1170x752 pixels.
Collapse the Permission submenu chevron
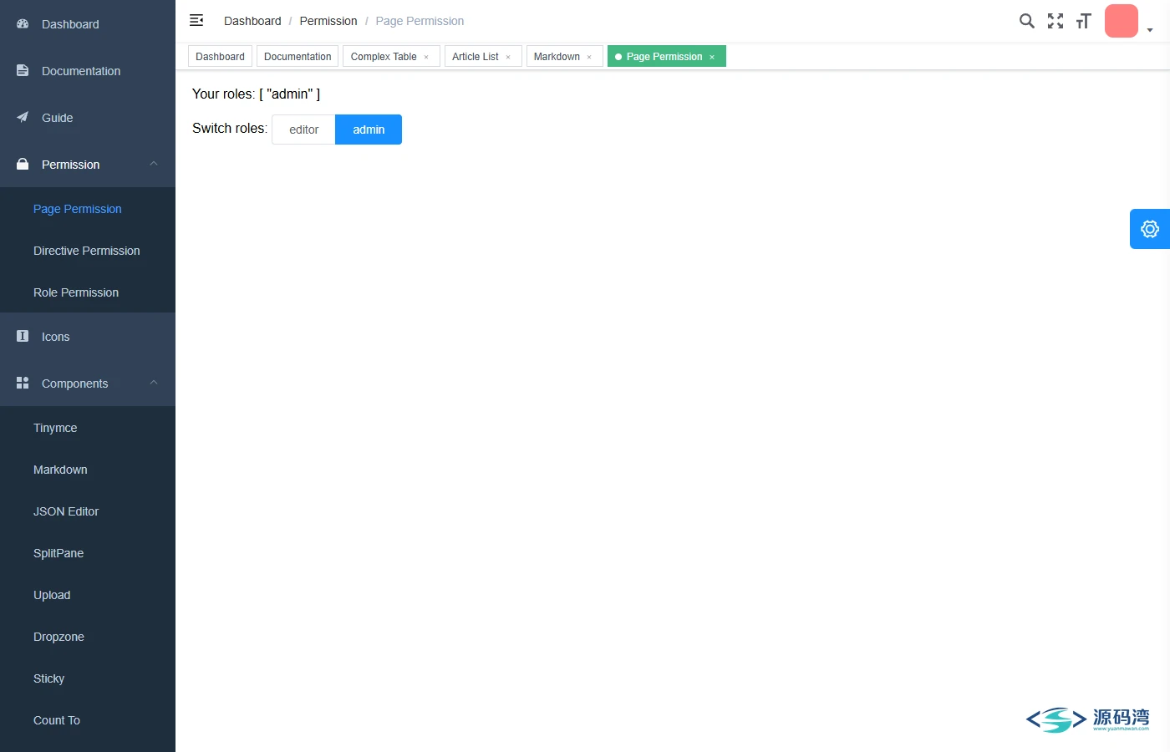coord(154,164)
